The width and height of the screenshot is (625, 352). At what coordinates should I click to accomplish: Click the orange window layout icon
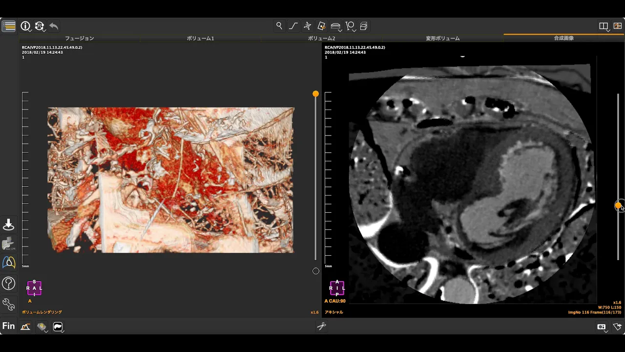click(x=618, y=26)
